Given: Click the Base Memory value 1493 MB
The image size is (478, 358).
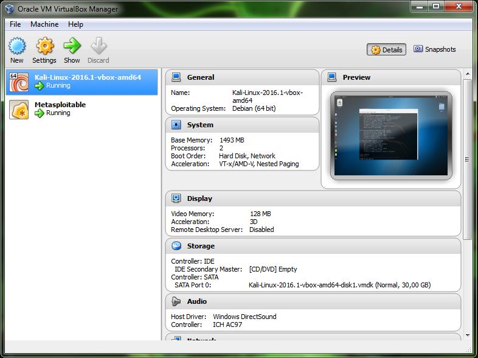Looking at the screenshot, I should coord(232,140).
